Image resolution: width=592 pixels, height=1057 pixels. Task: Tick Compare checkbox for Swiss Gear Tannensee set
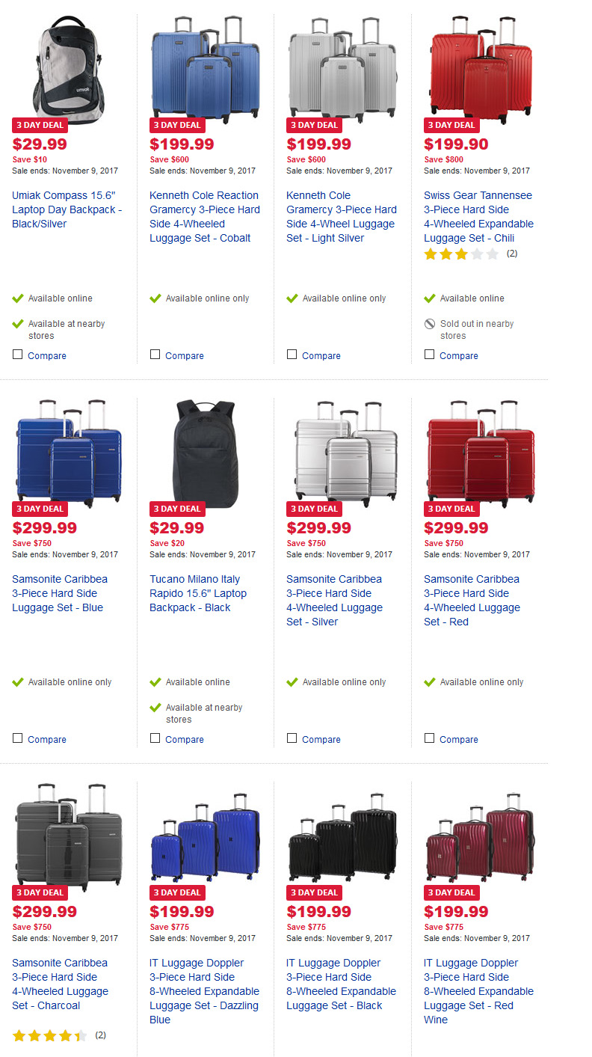(429, 355)
